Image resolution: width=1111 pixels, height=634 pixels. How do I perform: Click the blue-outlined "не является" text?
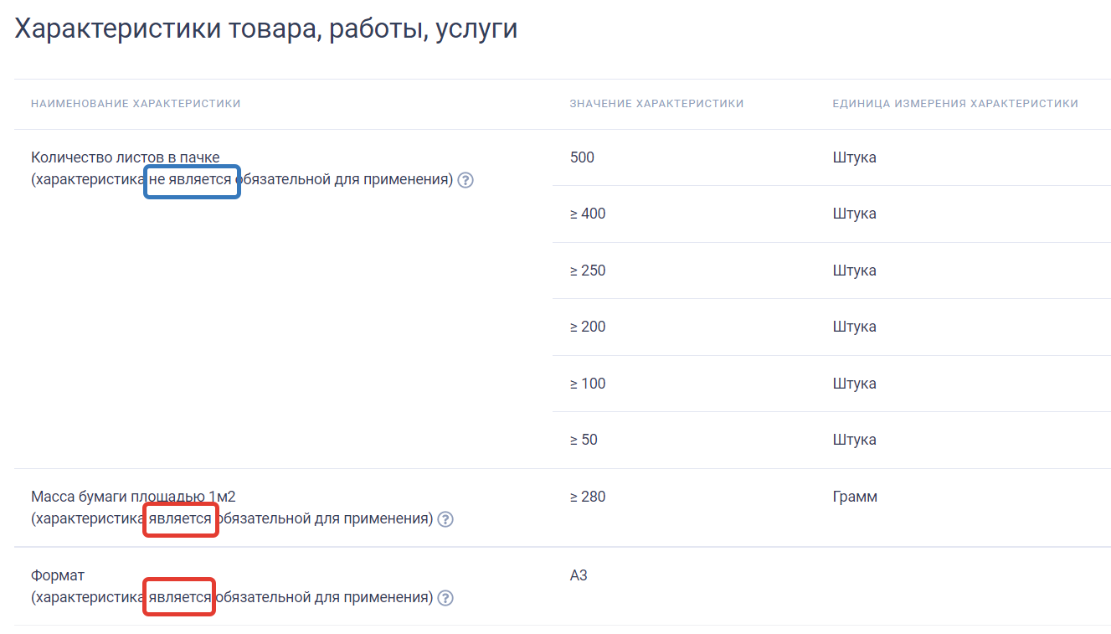(x=193, y=179)
